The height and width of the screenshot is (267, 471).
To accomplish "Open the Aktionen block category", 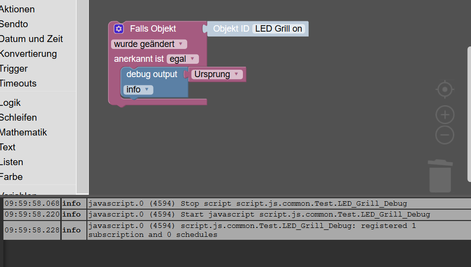I will tap(17, 9).
